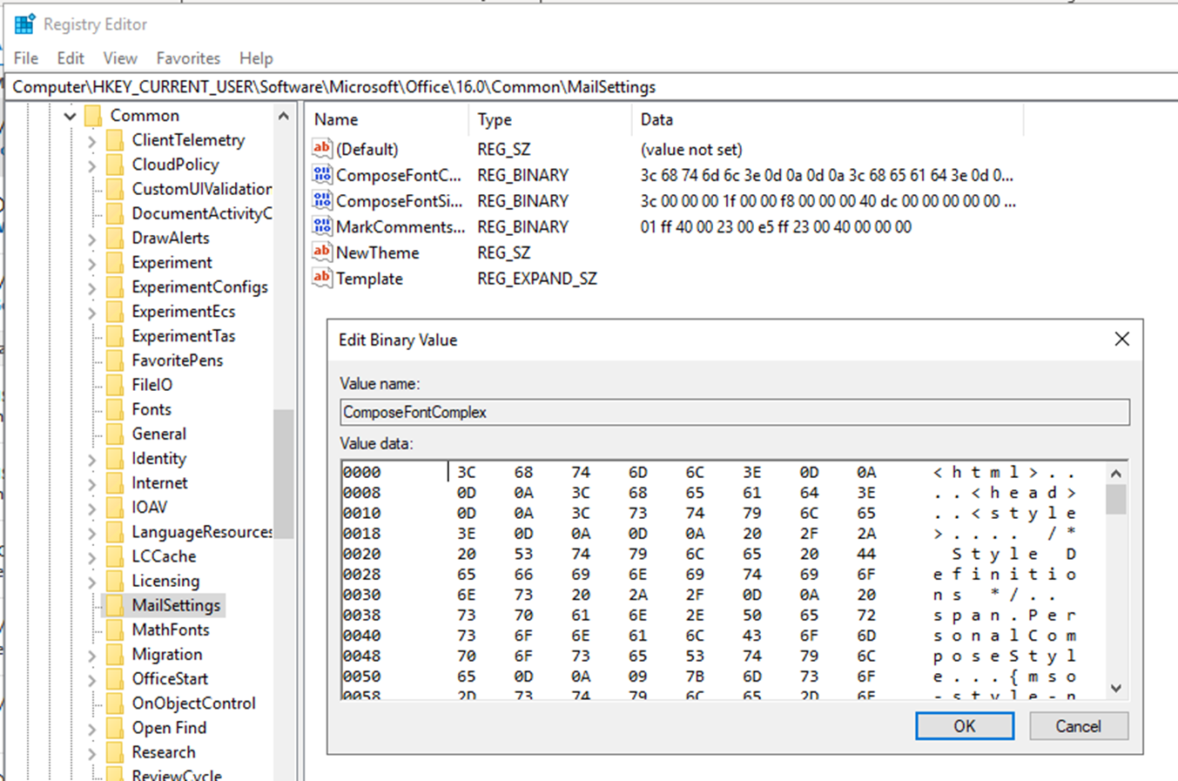Select the ComposeFontC... binary value icon
Viewport: 1178px width, 781px height.
coord(322,175)
